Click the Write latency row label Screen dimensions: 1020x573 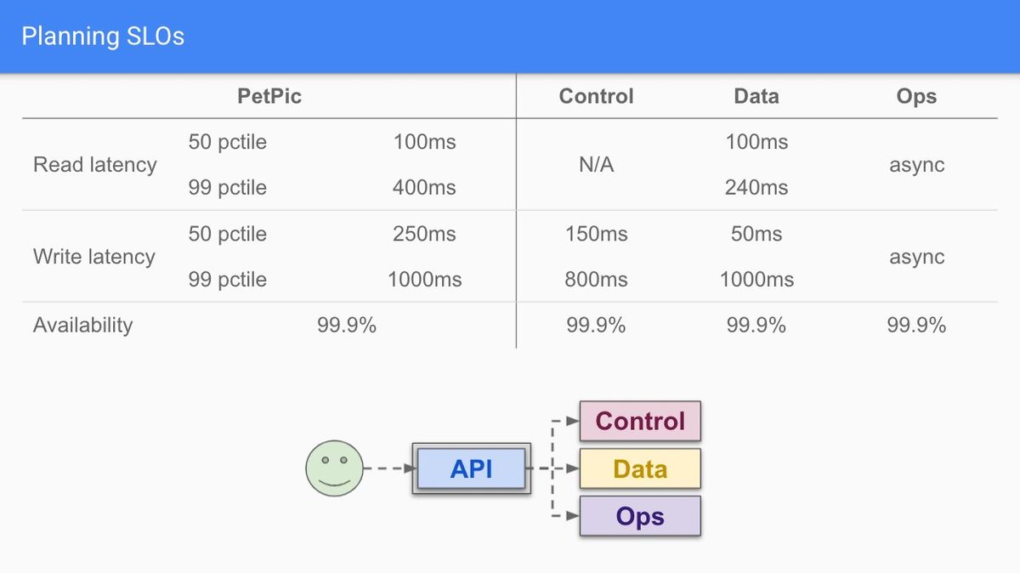point(94,257)
